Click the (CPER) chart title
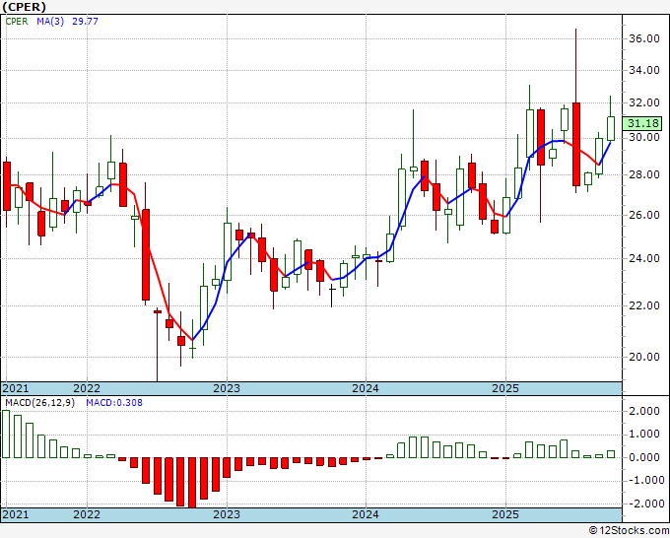The width and height of the screenshot is (670, 538). point(24,7)
